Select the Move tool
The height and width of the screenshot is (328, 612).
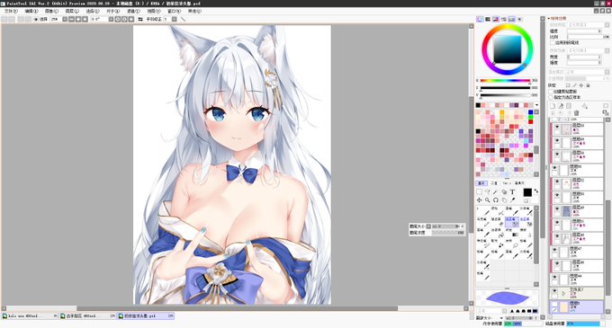pyautogui.click(x=479, y=200)
